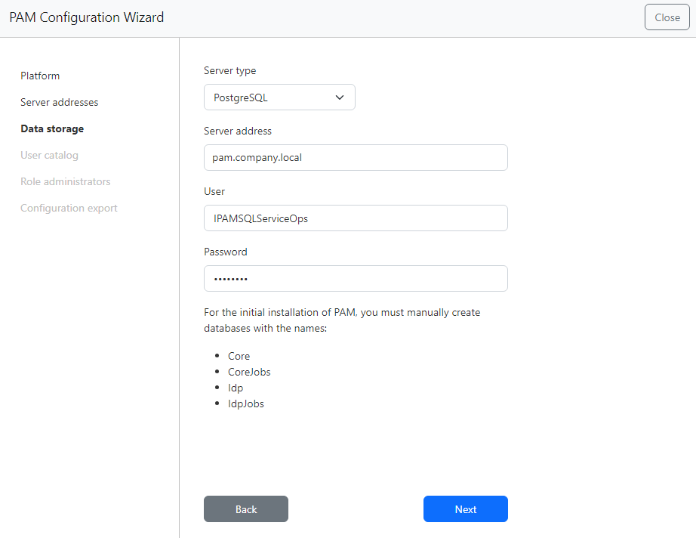Go to the Platform step
Image resolution: width=696 pixels, height=538 pixels.
40,76
